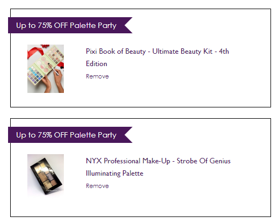This screenshot has width=278, height=224.
Task: Click the notched ribbon tail of the second banner
Action: click(128, 135)
